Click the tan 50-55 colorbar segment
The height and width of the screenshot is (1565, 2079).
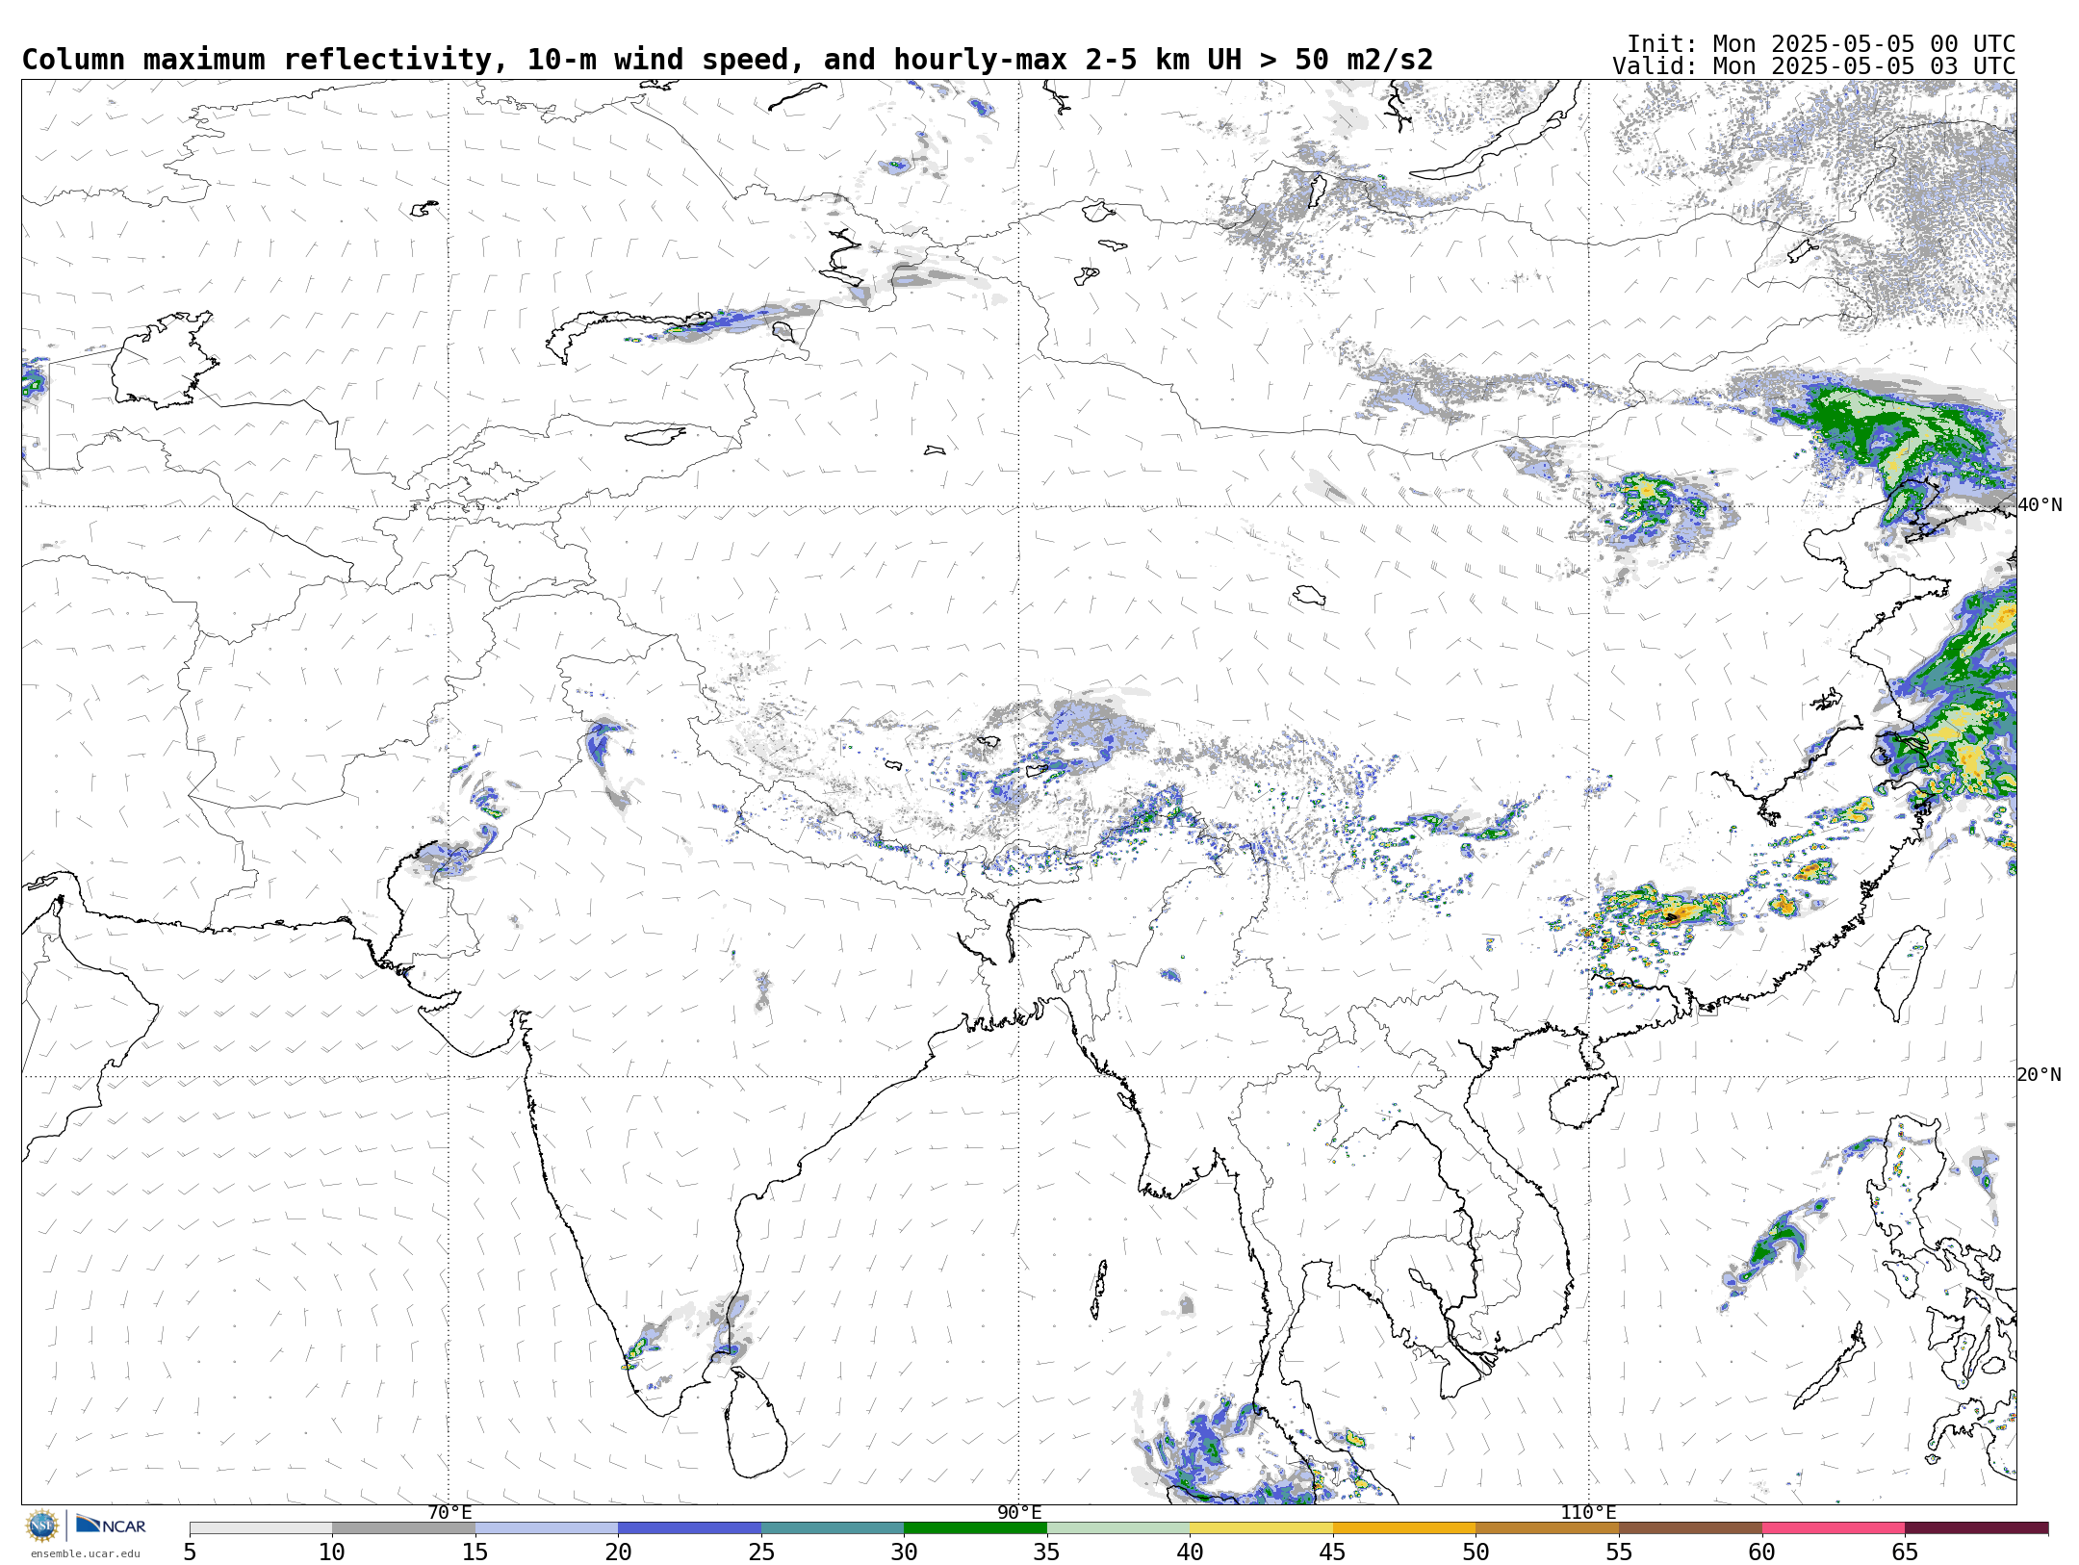point(1547,1528)
